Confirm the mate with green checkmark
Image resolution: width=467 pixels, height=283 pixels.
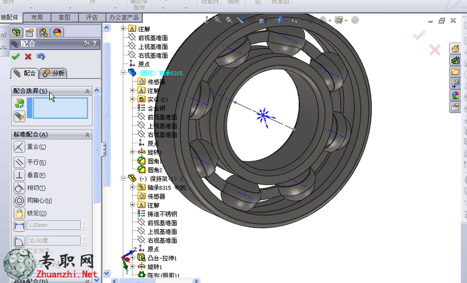pos(15,56)
